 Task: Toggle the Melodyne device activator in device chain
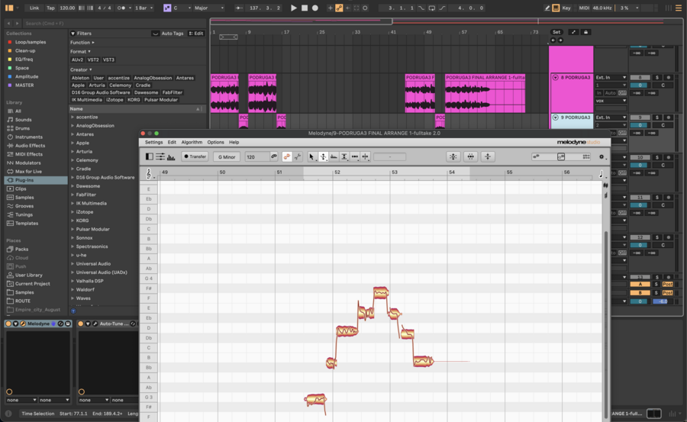point(8,324)
